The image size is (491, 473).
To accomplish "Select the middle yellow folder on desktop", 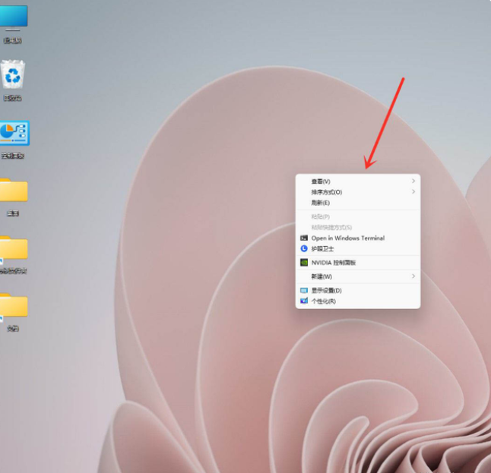I will (x=14, y=248).
